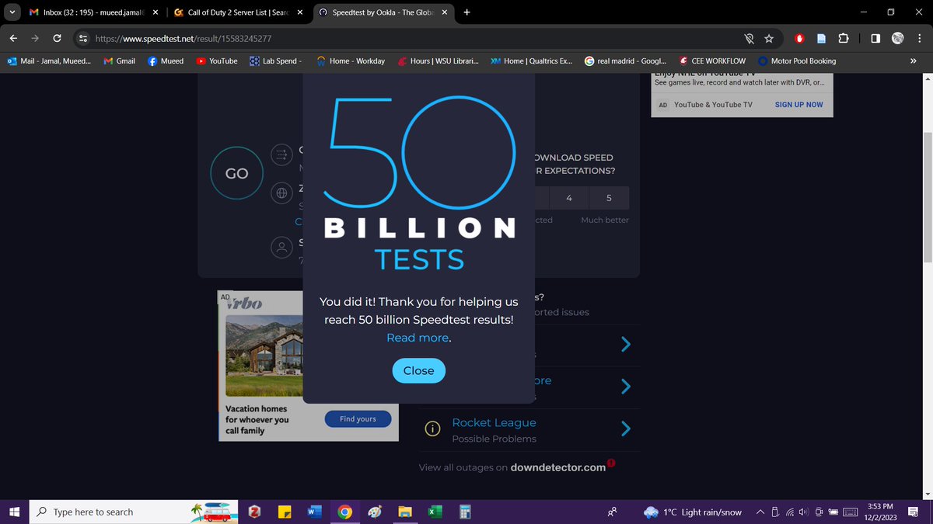Image resolution: width=933 pixels, height=524 pixels.
Task: Expand the bookmarks overflow chevron
Action: click(x=916, y=61)
